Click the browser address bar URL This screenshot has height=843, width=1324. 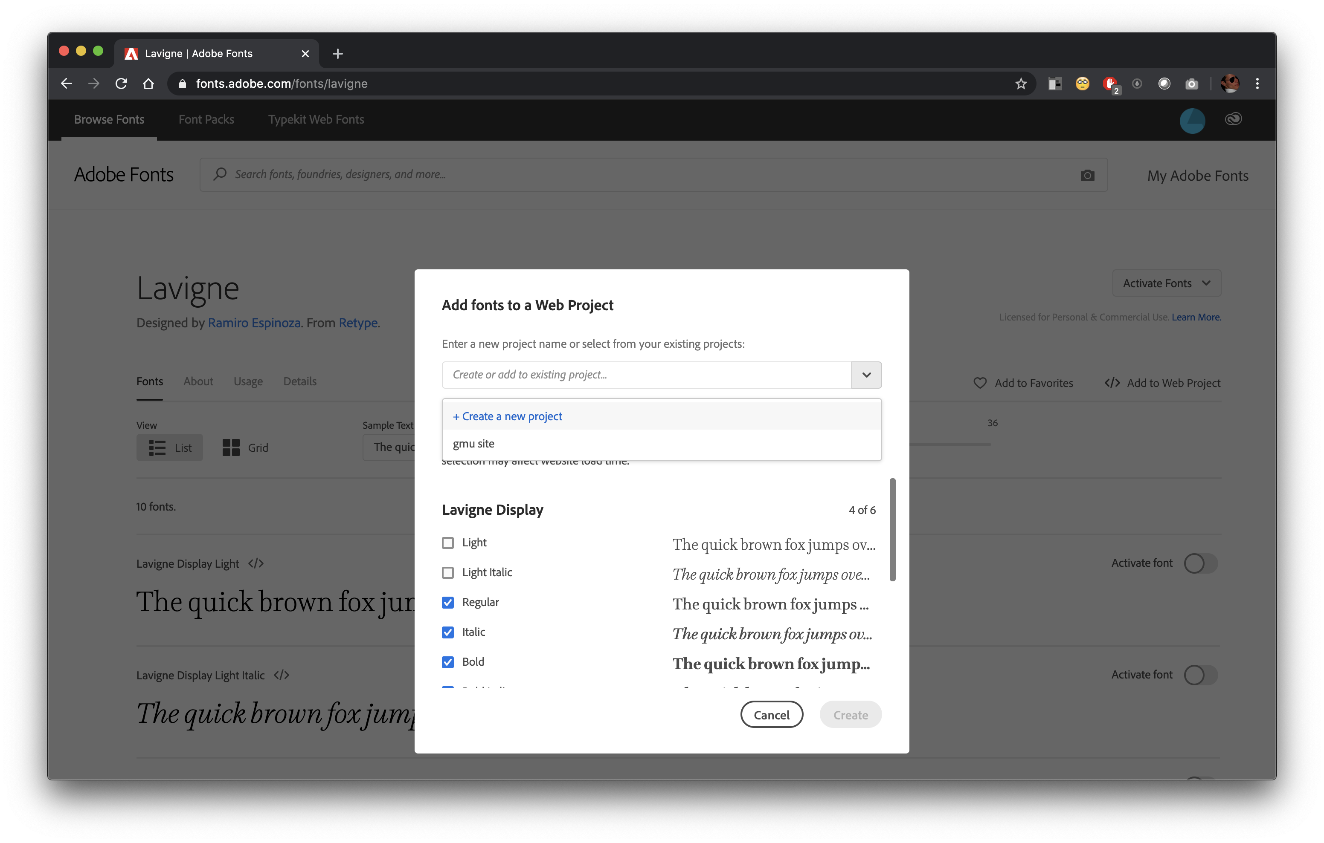coord(282,84)
